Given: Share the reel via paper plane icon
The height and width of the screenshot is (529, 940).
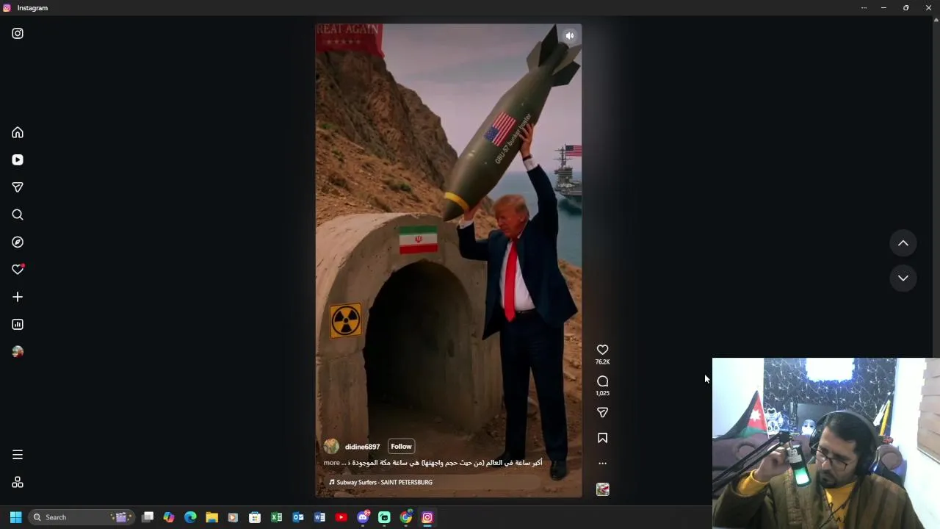Looking at the screenshot, I should click(x=602, y=412).
